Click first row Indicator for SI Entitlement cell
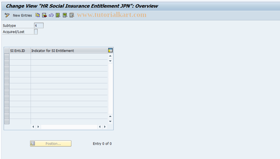The image size is (280, 159). tap(69, 56)
